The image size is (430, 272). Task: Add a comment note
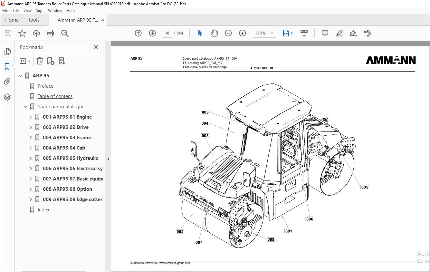(325, 33)
